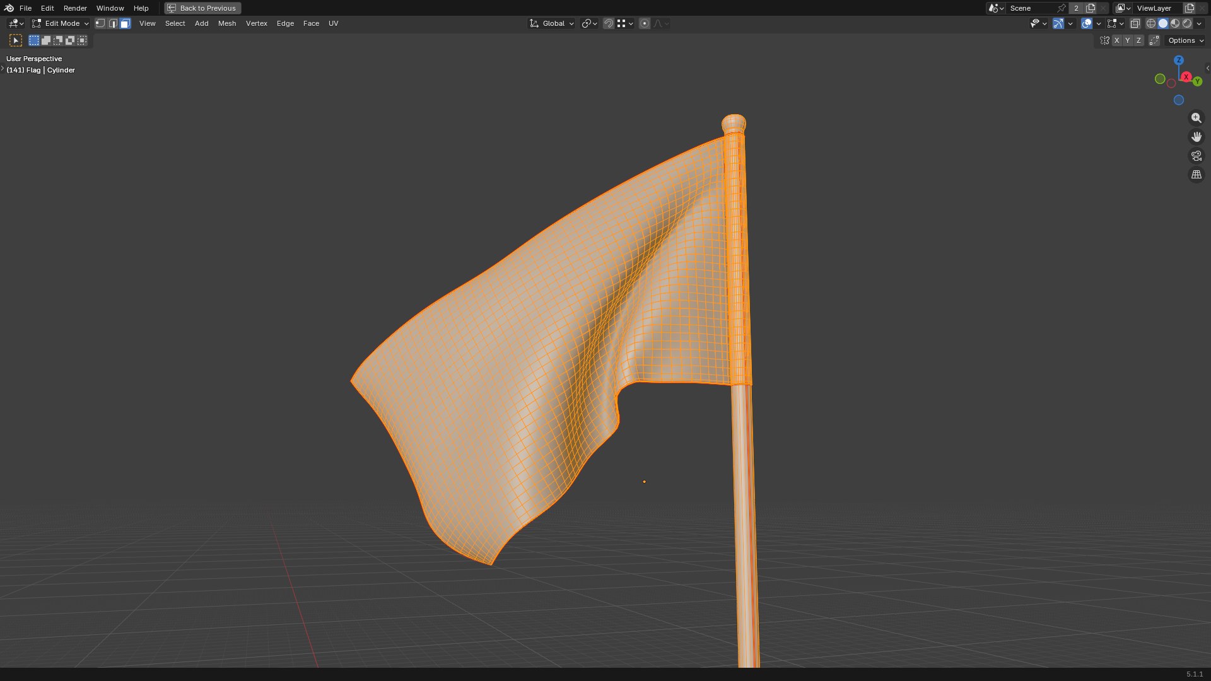This screenshot has height=681, width=1211.
Task: Choose 'extend selection' mode icon
Action: [x=46, y=40]
